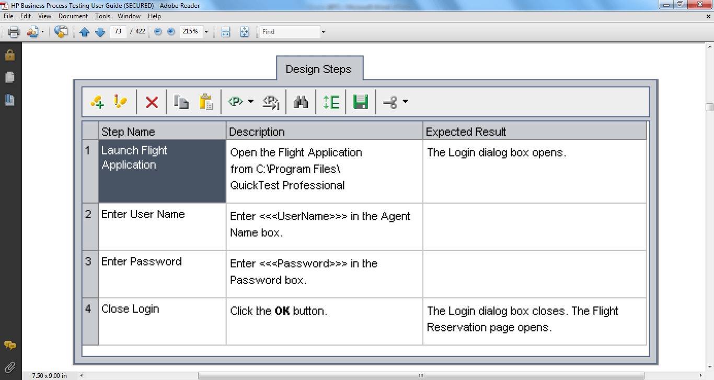The image size is (714, 380).
Task: Select the fit width scrolling icon
Action: (226, 32)
